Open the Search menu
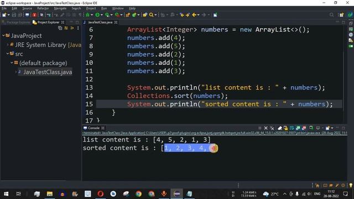The image size is (354, 199). click(x=76, y=8)
